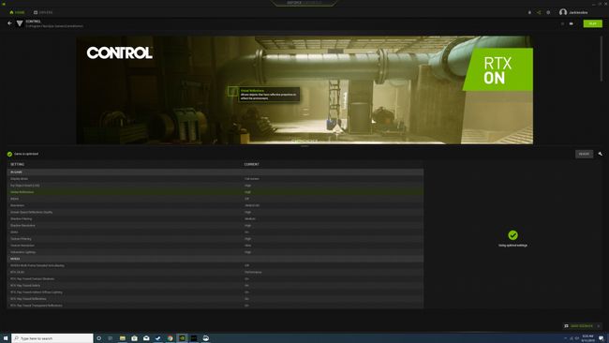
Task: Click the Setting column header
Action: point(17,164)
